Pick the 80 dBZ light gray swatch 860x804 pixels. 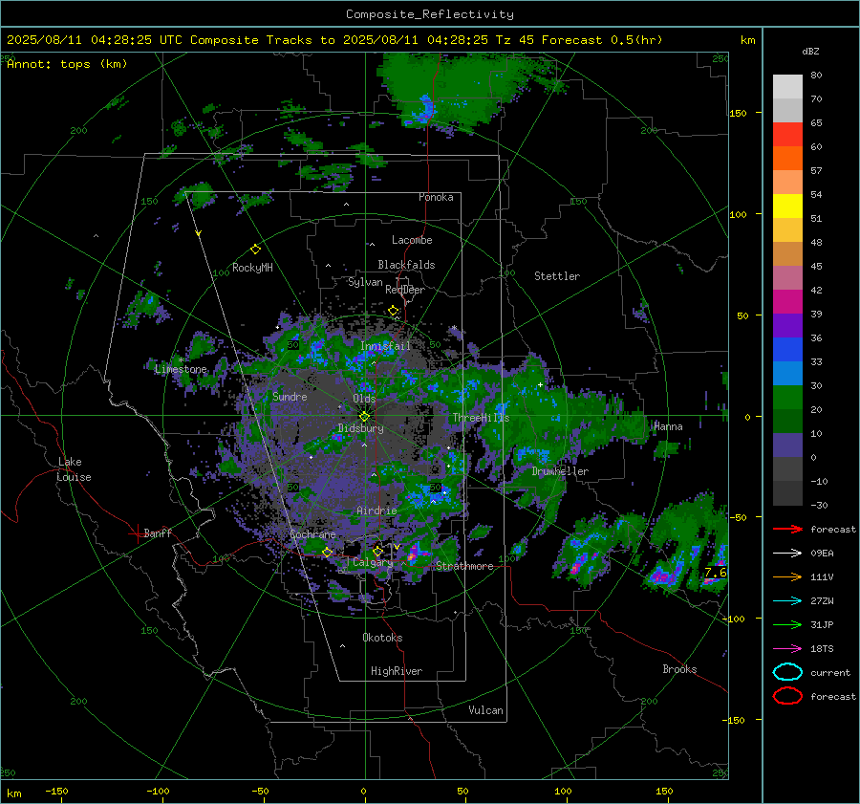(787, 86)
